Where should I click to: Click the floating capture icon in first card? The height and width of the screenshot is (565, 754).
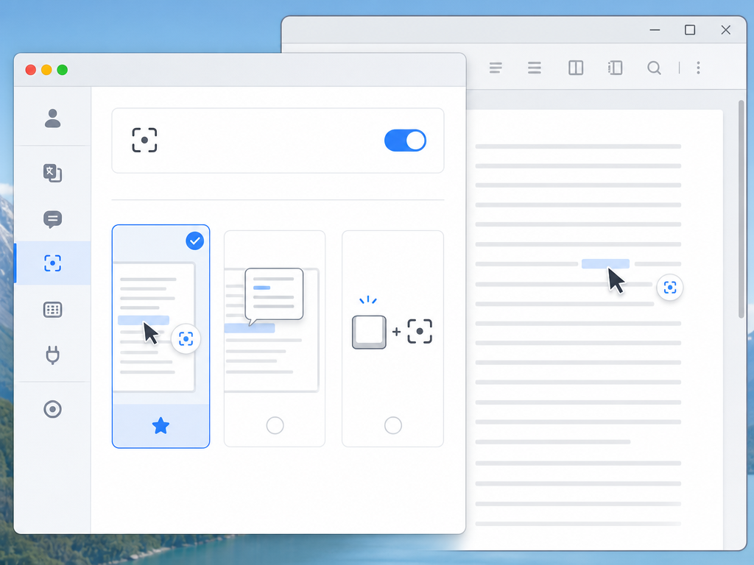[186, 338]
